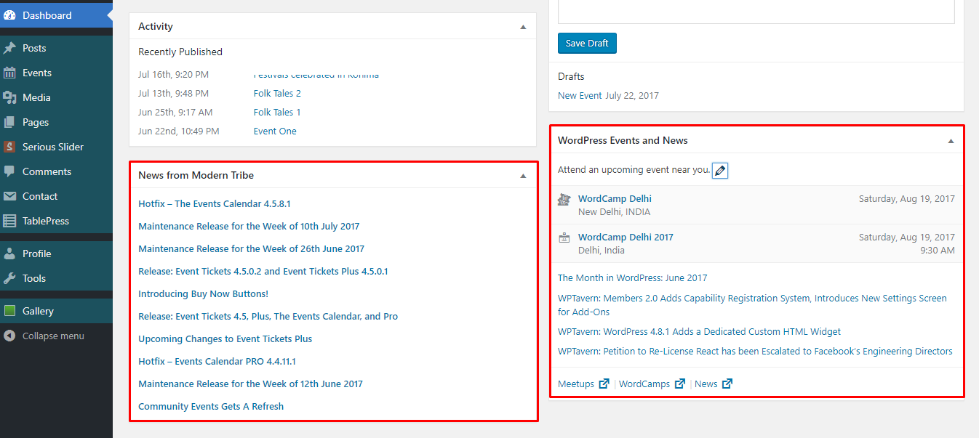Collapse the News from Modern Tribe widget

pyautogui.click(x=522, y=176)
